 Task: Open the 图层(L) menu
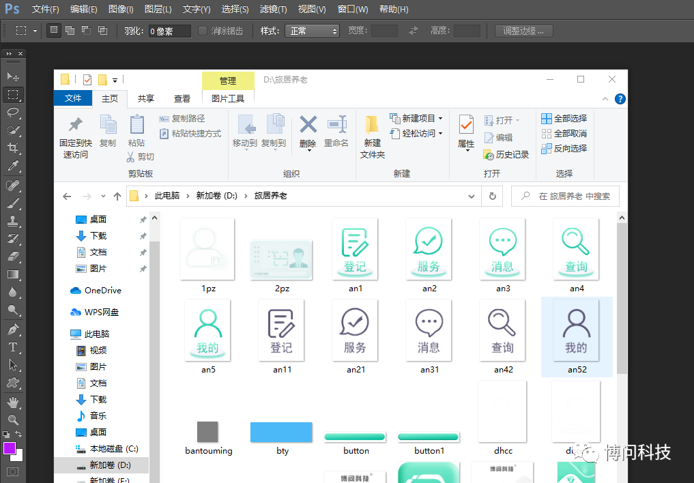(158, 9)
